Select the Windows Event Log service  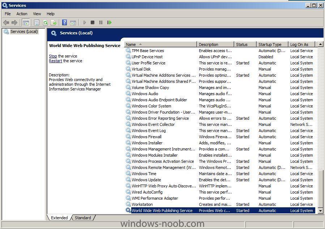coord(220,131)
